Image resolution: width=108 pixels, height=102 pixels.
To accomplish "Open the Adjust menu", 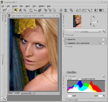I will [15, 6].
